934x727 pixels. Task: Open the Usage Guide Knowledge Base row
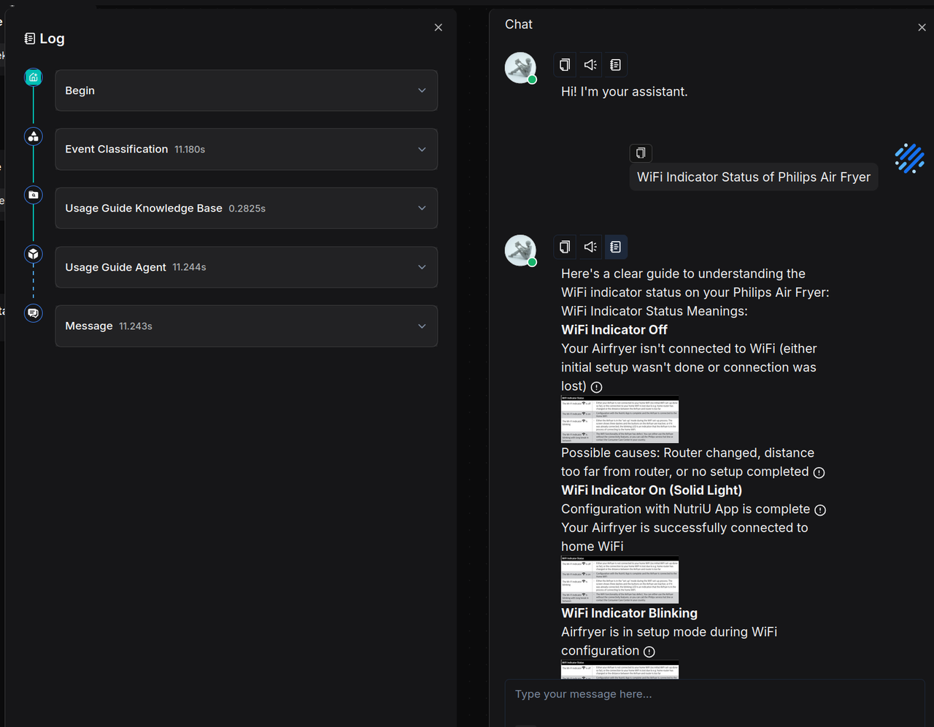tap(246, 208)
